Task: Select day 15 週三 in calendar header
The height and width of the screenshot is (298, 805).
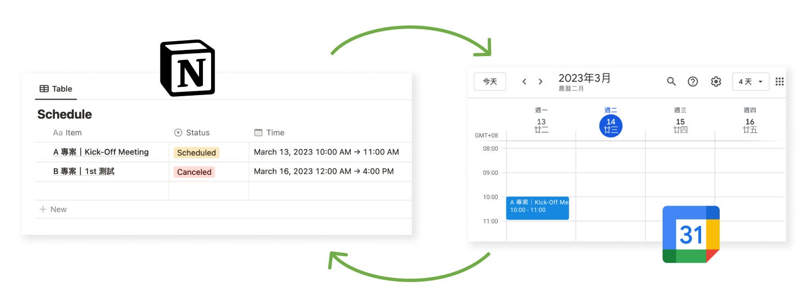Action: (x=680, y=121)
